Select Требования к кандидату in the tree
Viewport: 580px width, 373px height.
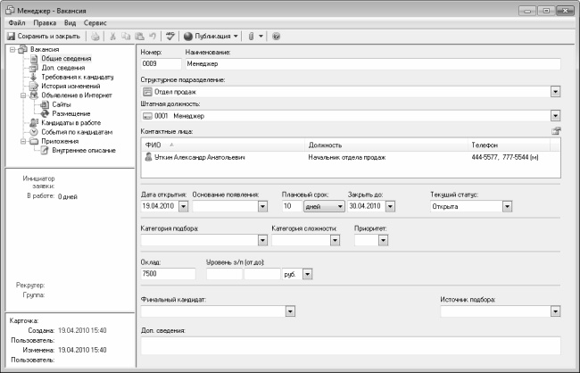[x=71, y=77]
